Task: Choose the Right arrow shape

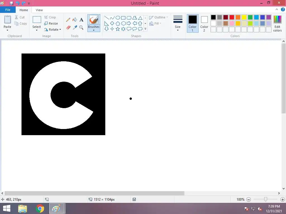Action: pos(129,23)
